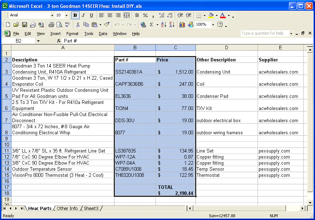
Task: Open the Format menu
Action: click(x=72, y=34)
